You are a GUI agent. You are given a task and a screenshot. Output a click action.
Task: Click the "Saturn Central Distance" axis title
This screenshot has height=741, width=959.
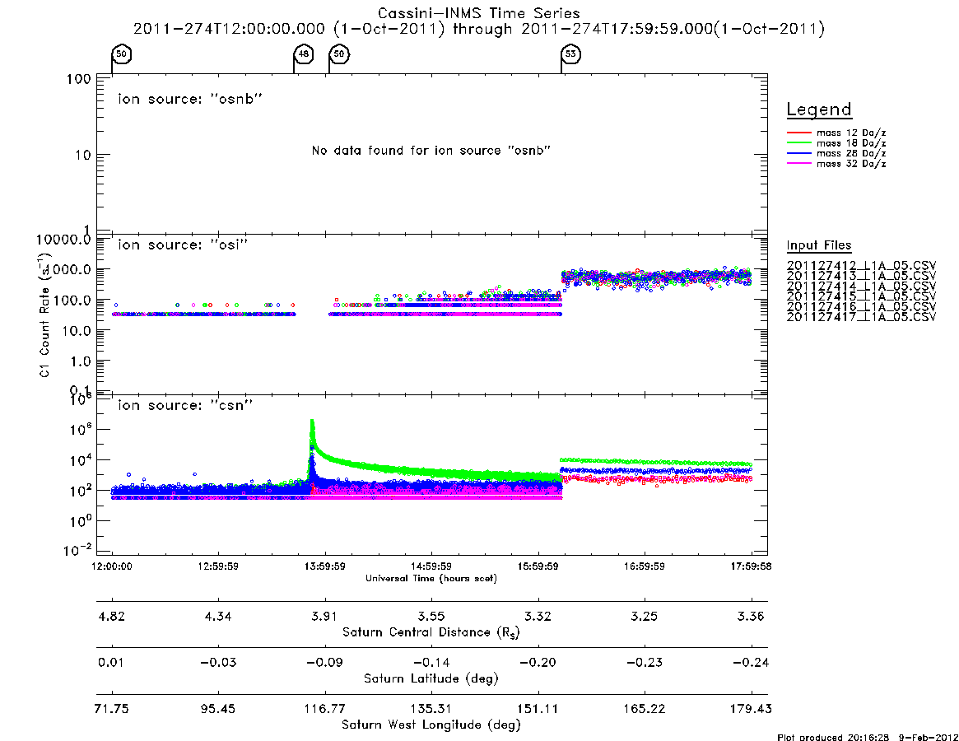tap(431, 632)
